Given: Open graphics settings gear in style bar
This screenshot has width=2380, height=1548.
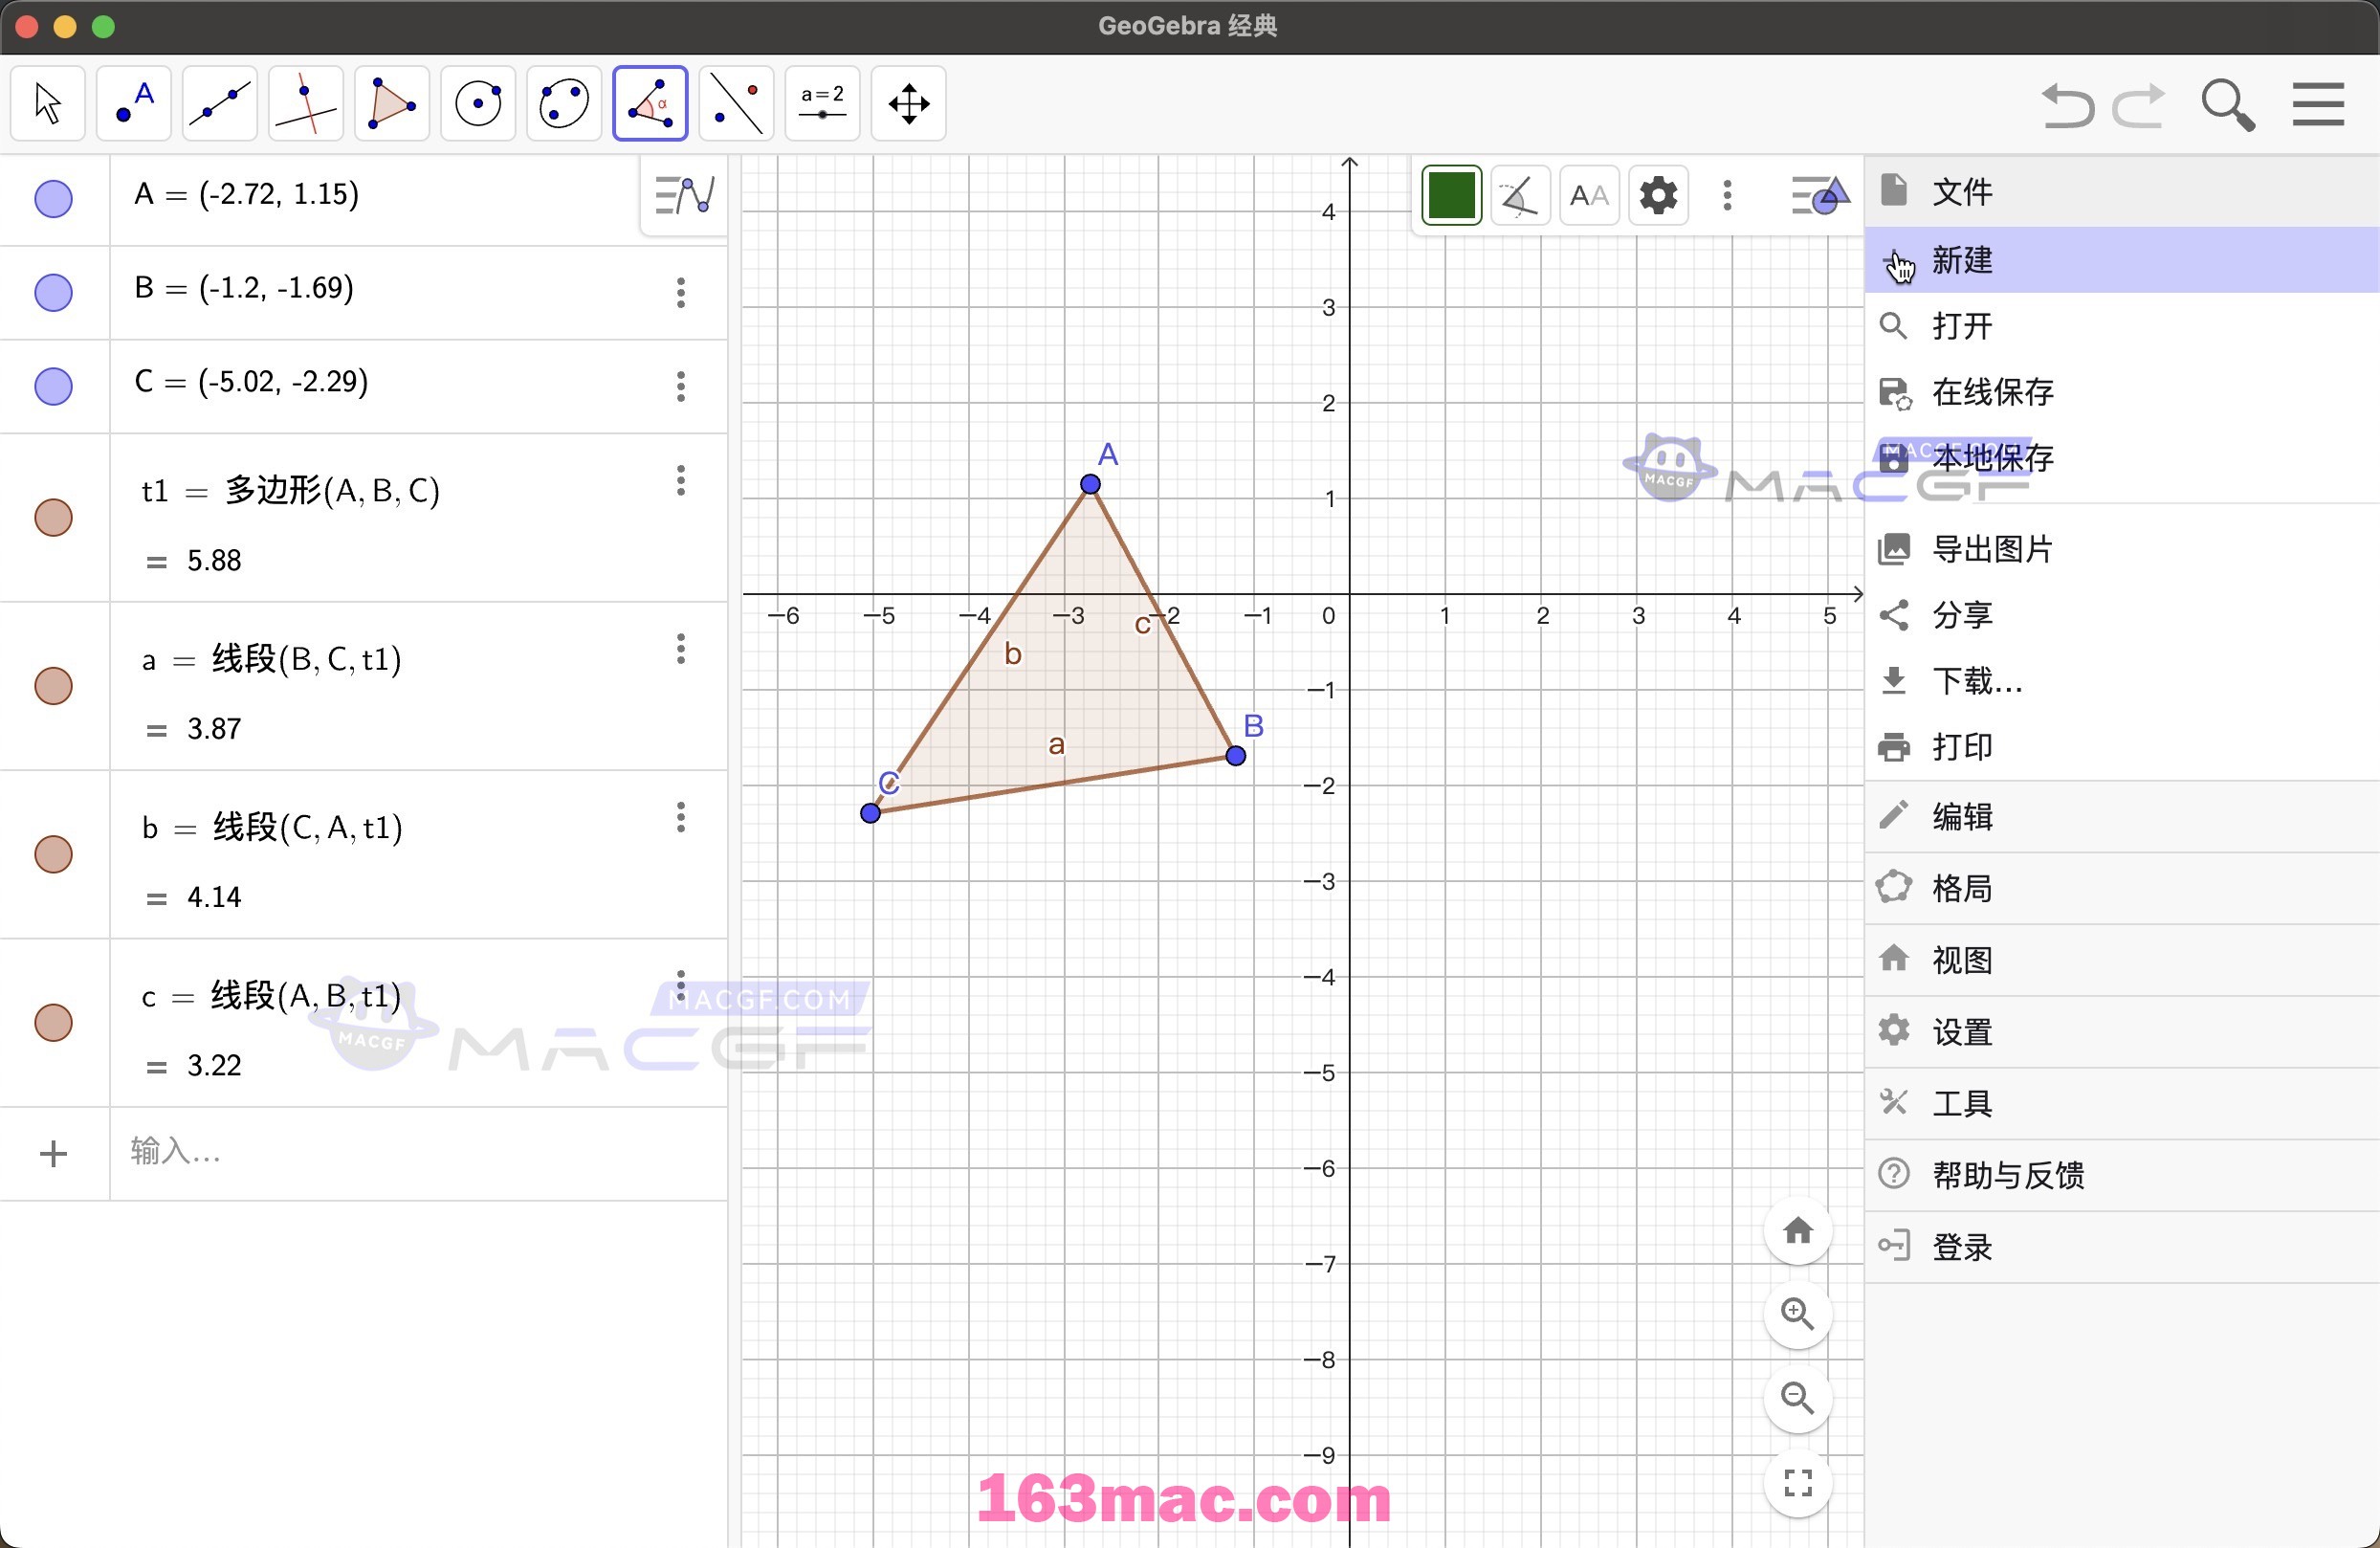Looking at the screenshot, I should click(1658, 195).
